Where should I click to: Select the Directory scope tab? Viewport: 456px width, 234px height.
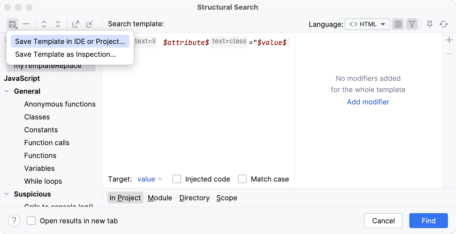194,198
